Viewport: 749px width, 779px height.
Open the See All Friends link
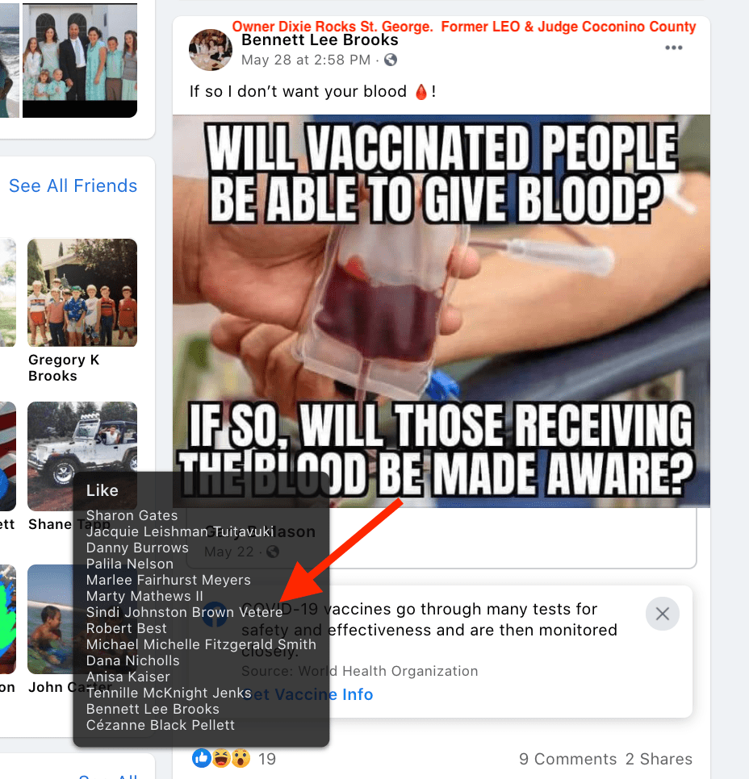coord(73,185)
